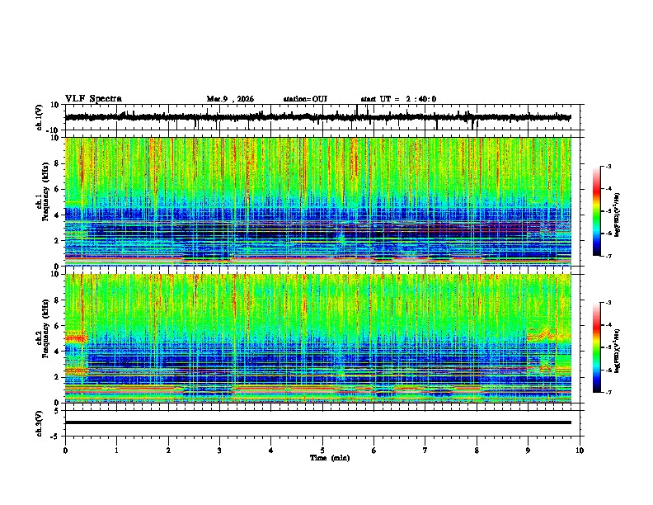The width and height of the screenshot is (653, 505).
Task: Click the "0" tick on the time axis
Action: click(x=65, y=451)
